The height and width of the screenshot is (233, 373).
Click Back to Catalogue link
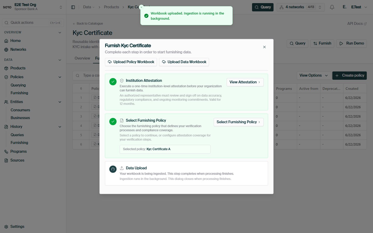click(x=88, y=24)
